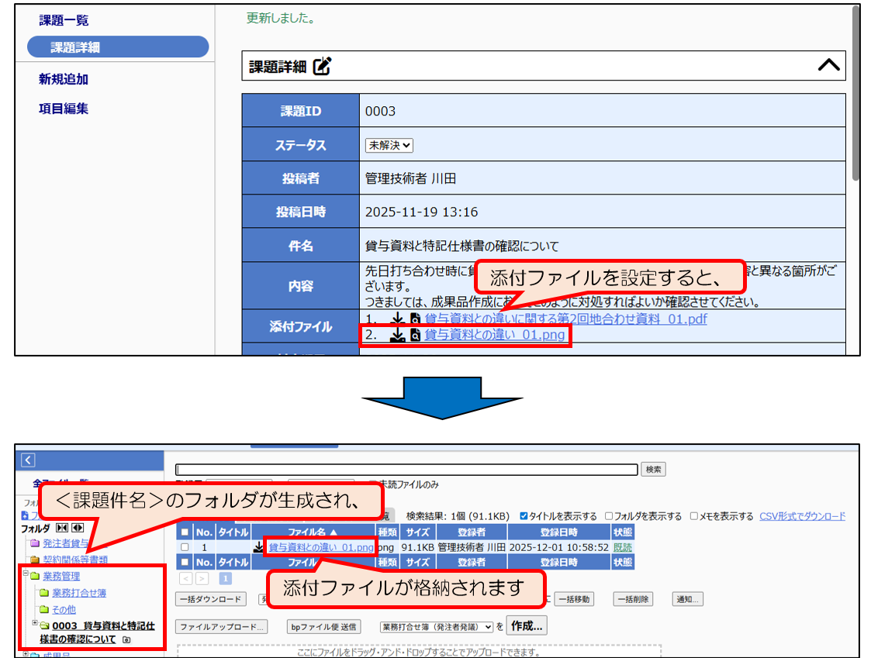This screenshot has width=871, height=658.
Task: Preview the first PDF attachment with magnifier icon
Action: click(416, 319)
